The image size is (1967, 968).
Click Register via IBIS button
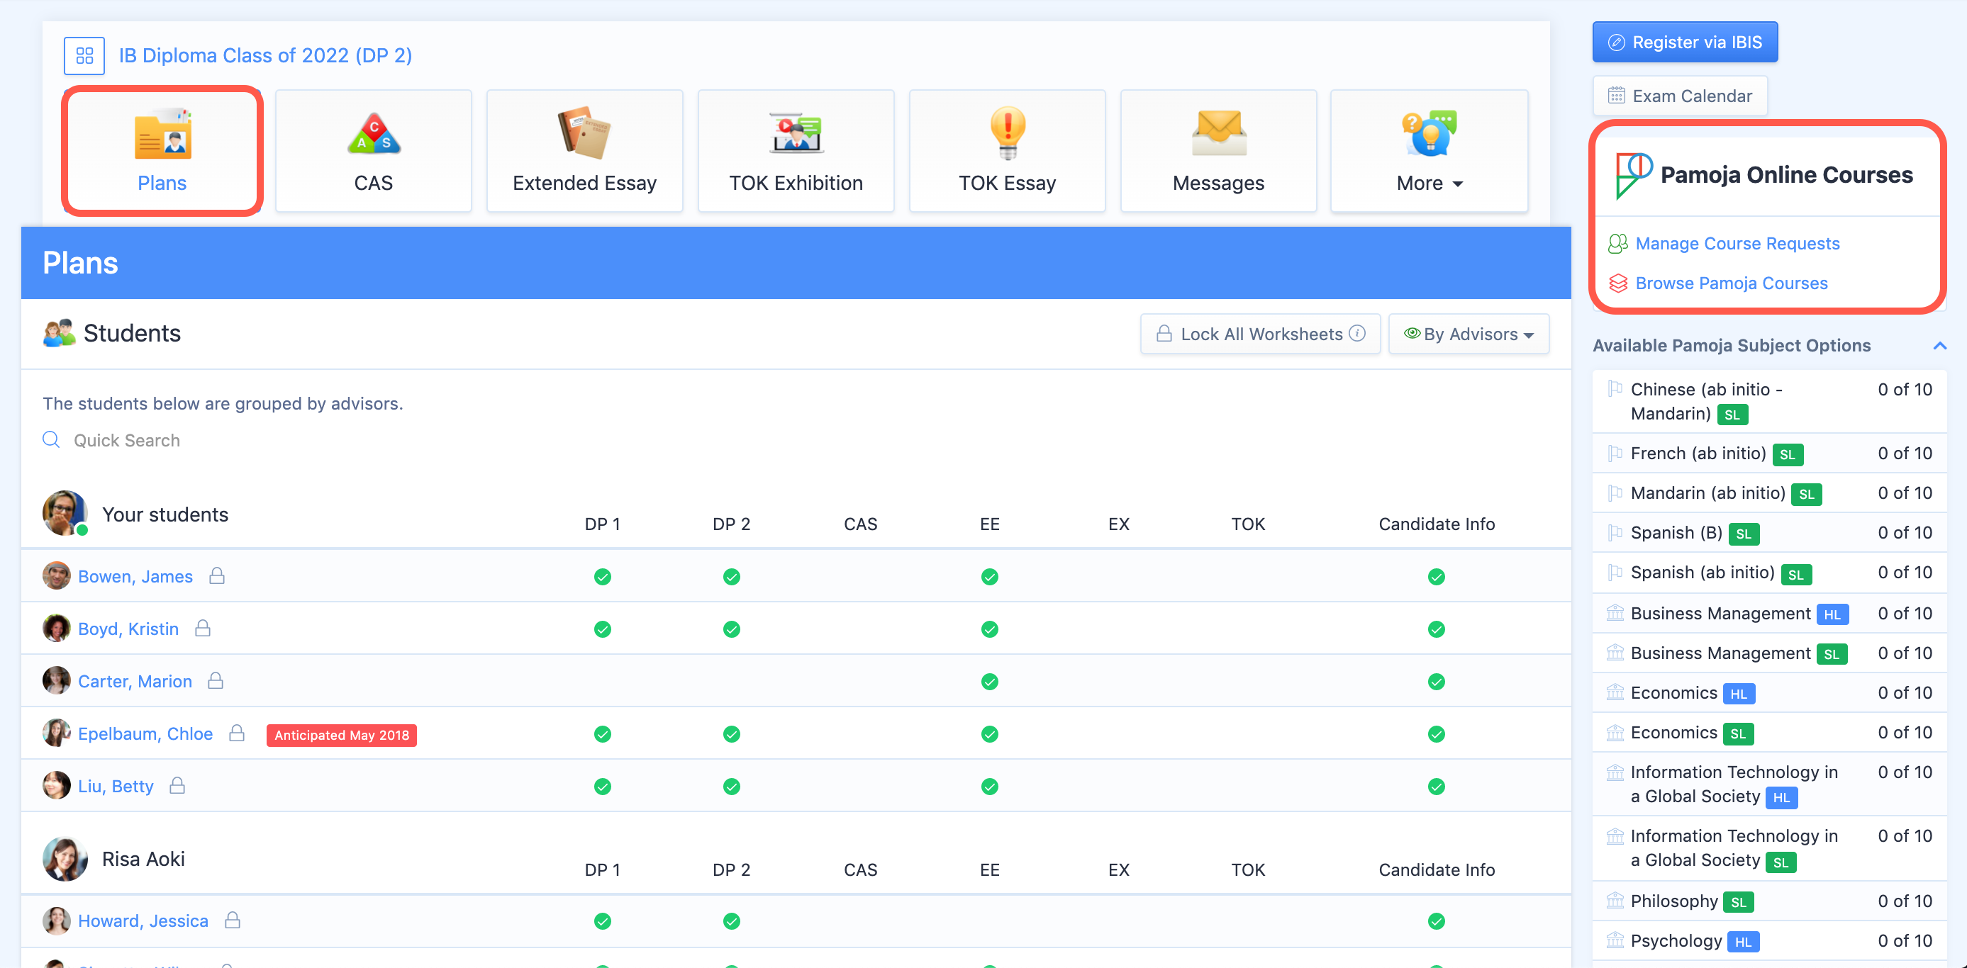1685,42
